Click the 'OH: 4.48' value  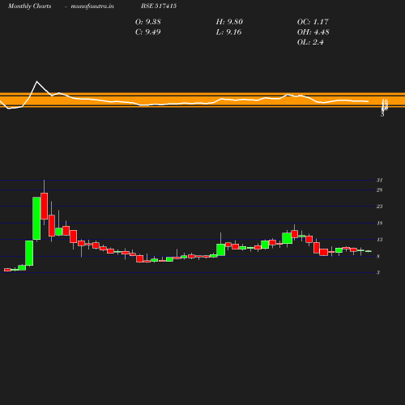pyautogui.click(x=313, y=32)
